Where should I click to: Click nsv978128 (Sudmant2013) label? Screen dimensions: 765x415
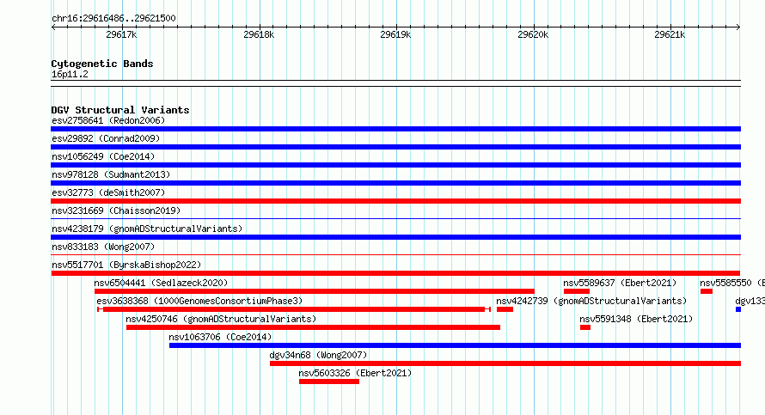click(111, 174)
